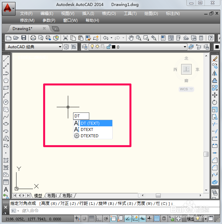Viewport: 222px width, 224px height.
Task: Toggle Ortho mode in status bar
Action: 99,219
